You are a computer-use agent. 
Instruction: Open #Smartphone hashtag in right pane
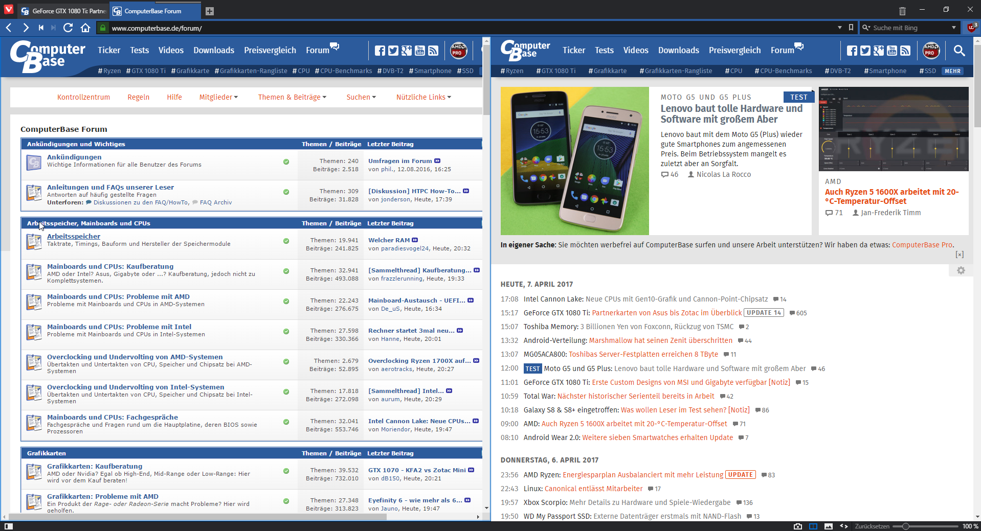tap(885, 71)
